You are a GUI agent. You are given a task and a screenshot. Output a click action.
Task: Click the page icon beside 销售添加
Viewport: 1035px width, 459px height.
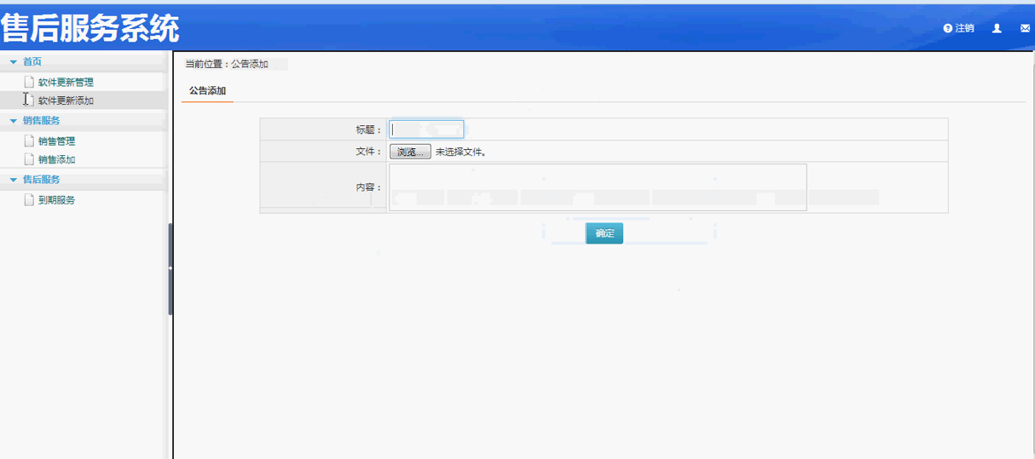[x=29, y=159]
